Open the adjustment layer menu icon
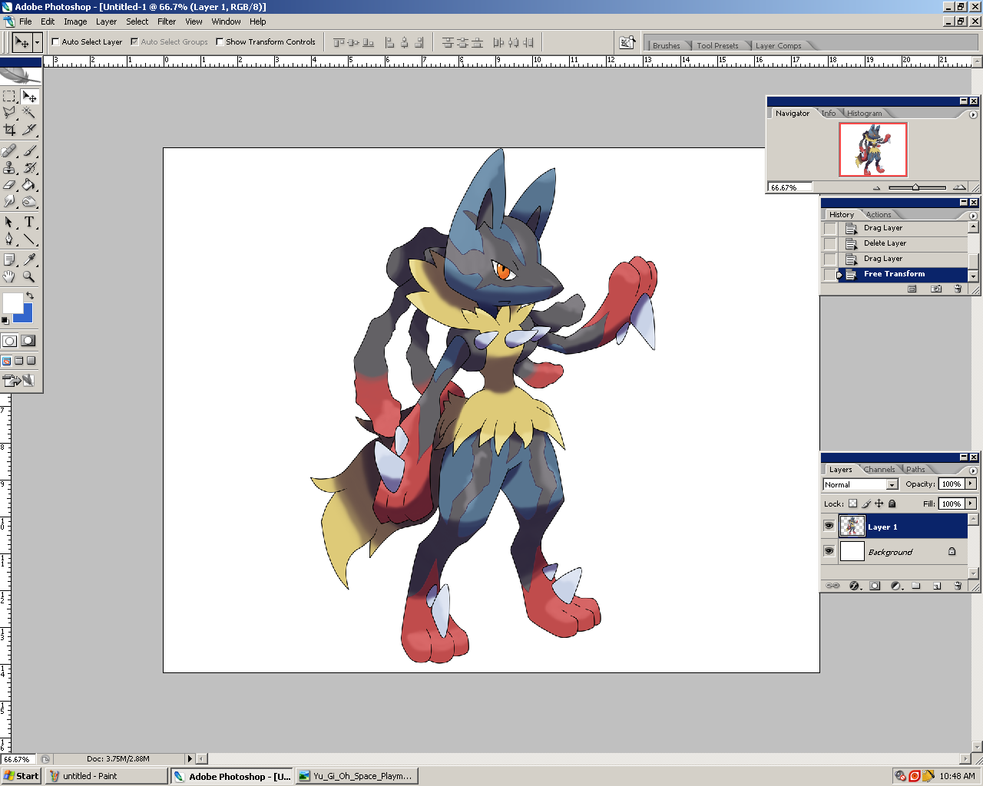This screenshot has height=786, width=983. pos(895,586)
